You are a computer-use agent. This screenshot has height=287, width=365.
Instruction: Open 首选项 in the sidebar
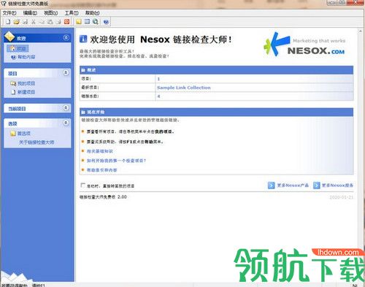(x=20, y=134)
